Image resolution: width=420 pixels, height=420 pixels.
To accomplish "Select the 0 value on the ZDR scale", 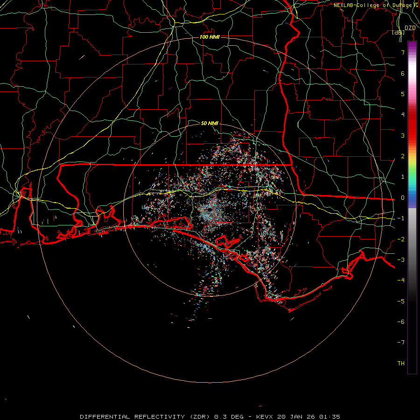I will point(403,198).
